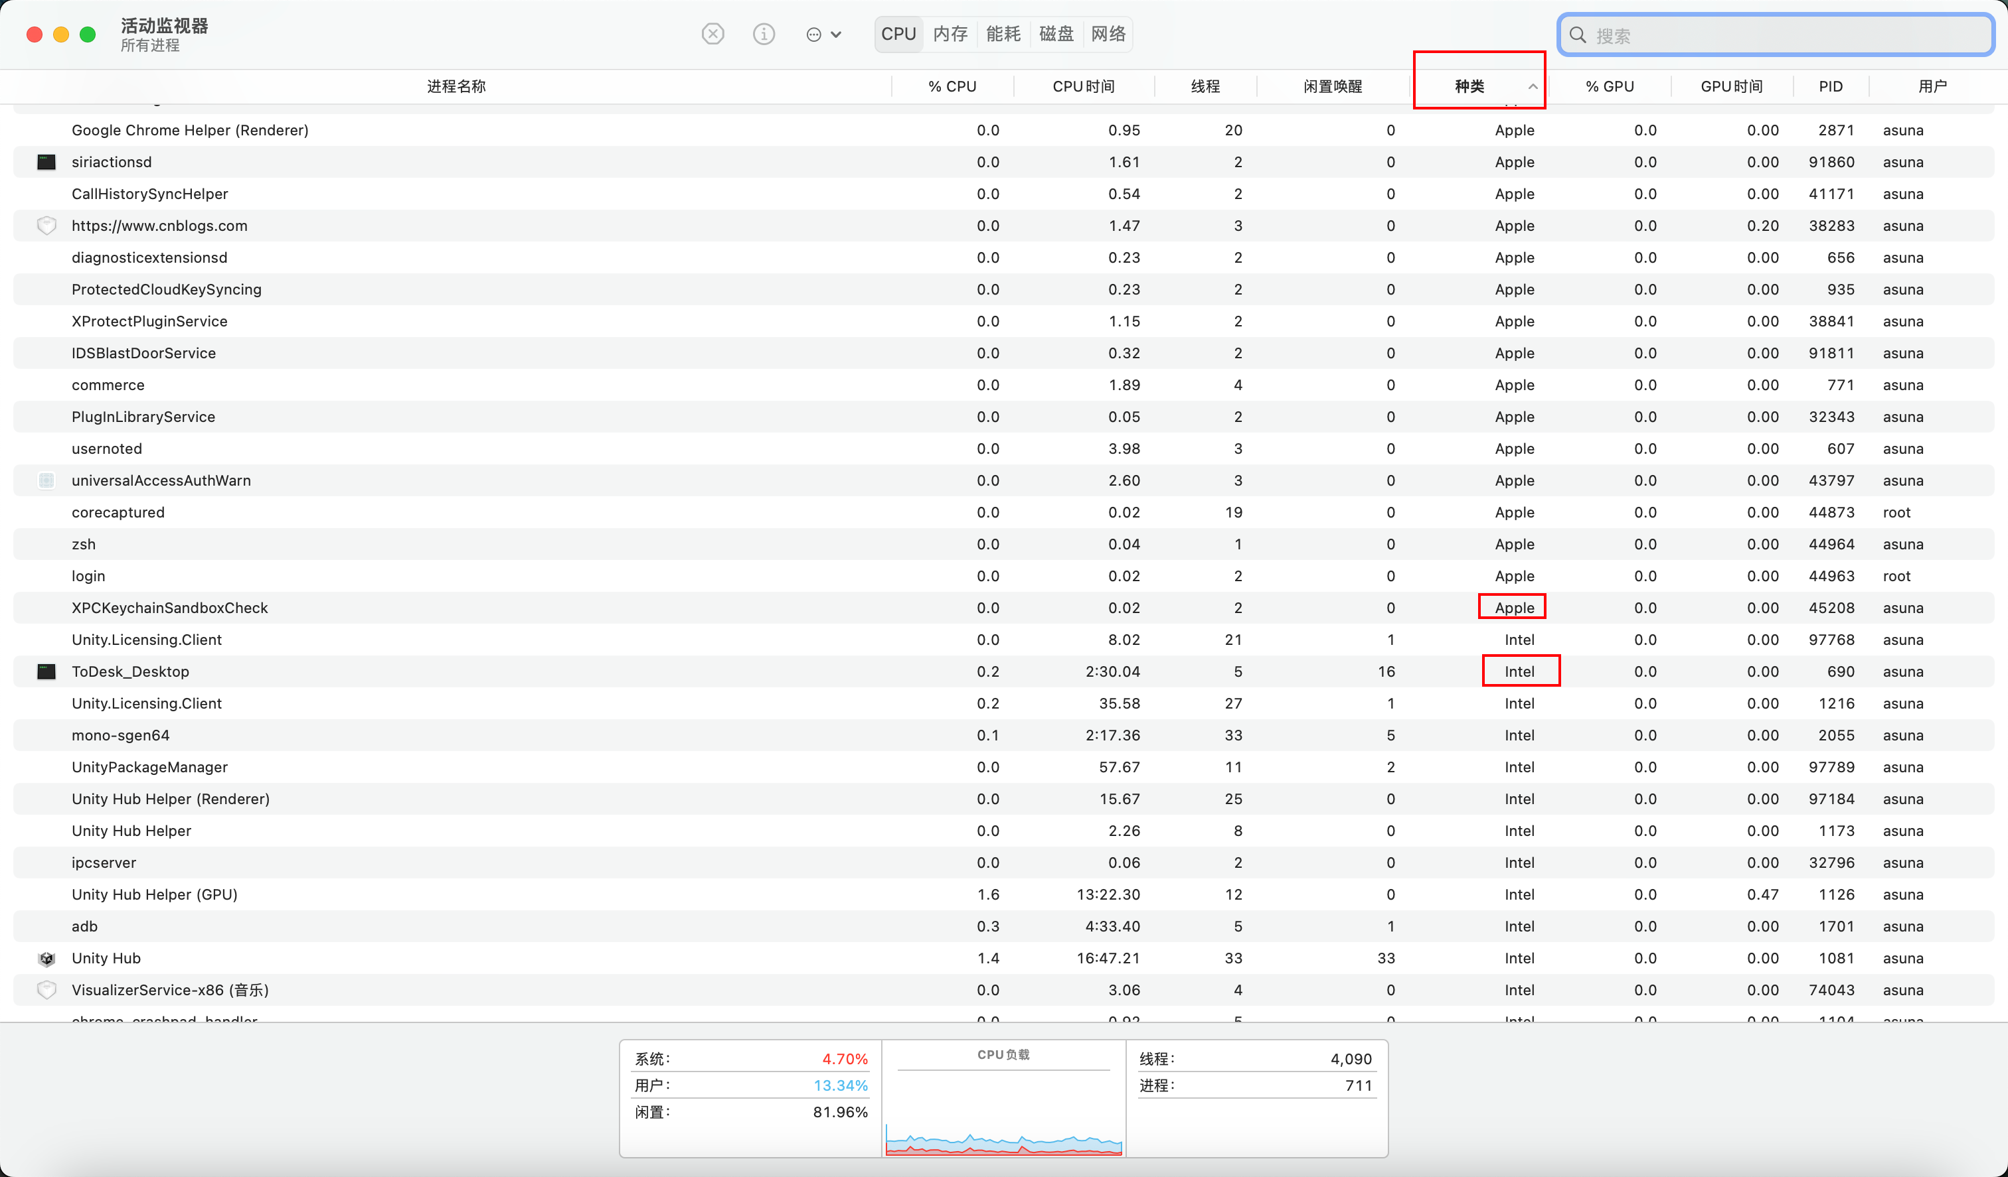Sort by the PID column header
The height and width of the screenshot is (1177, 2008).
click(x=1830, y=86)
